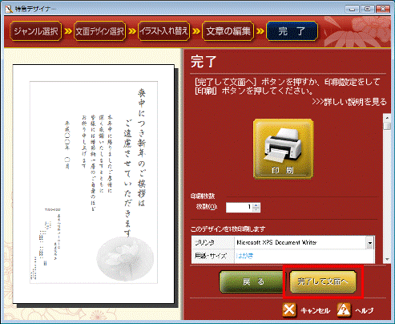
Task: Switch to the イラスト入れ替え step
Action: click(x=164, y=31)
